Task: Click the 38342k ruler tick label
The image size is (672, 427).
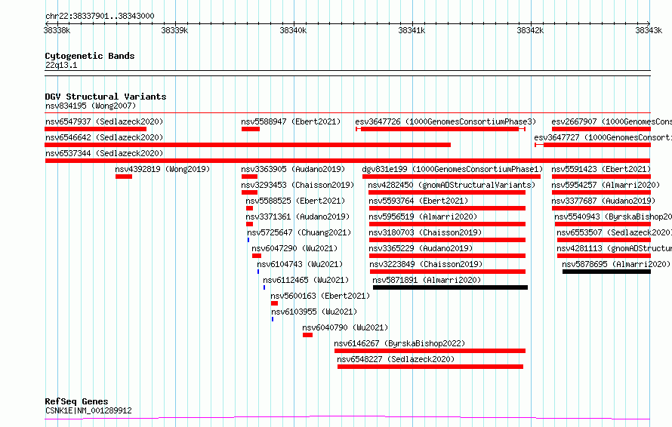Action: coord(530,30)
